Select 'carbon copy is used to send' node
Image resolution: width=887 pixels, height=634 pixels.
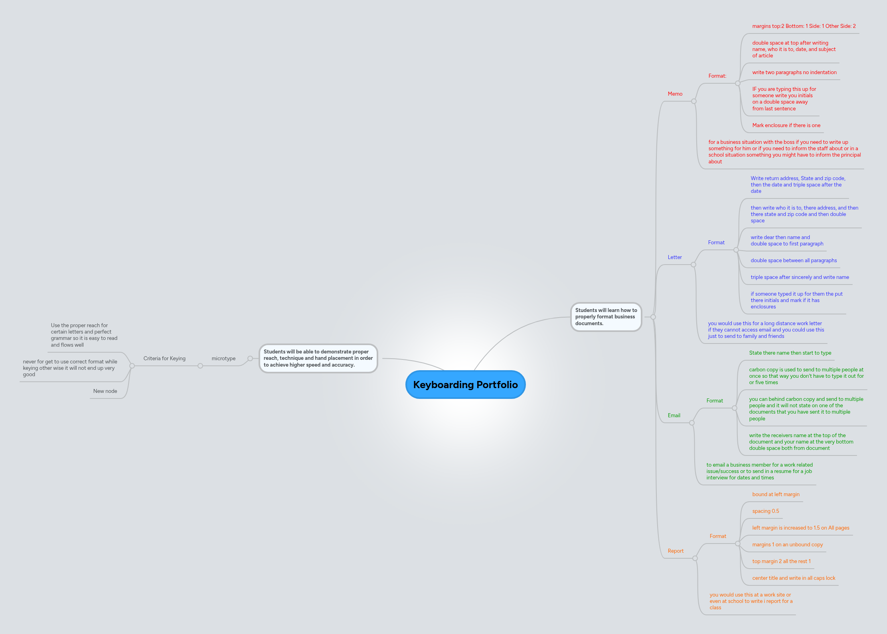click(x=806, y=376)
